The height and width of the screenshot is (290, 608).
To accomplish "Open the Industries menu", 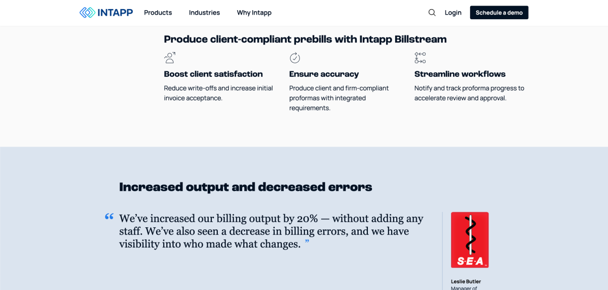I will (204, 13).
